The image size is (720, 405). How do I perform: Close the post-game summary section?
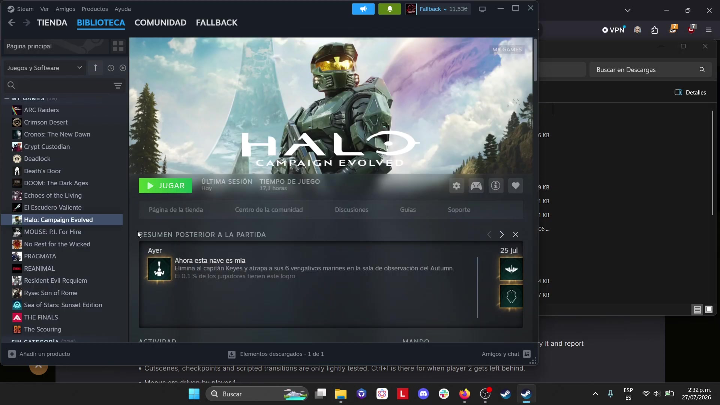(x=516, y=234)
